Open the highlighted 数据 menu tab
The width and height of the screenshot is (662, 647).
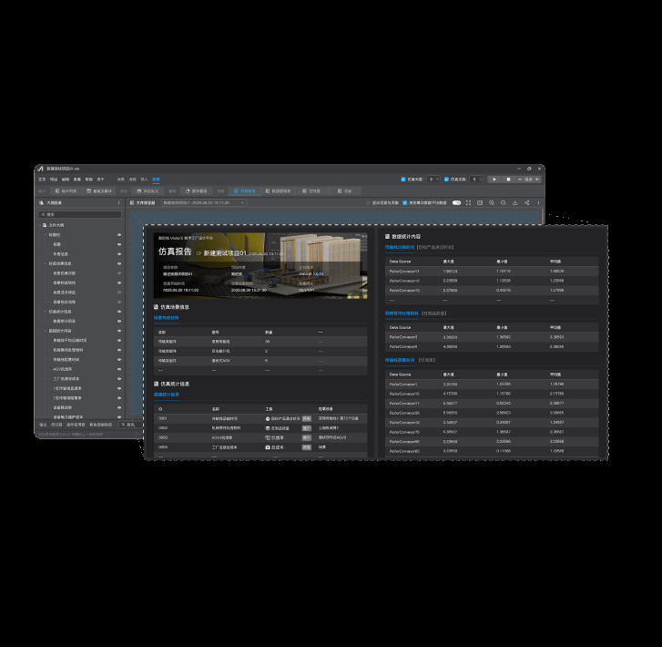(156, 180)
